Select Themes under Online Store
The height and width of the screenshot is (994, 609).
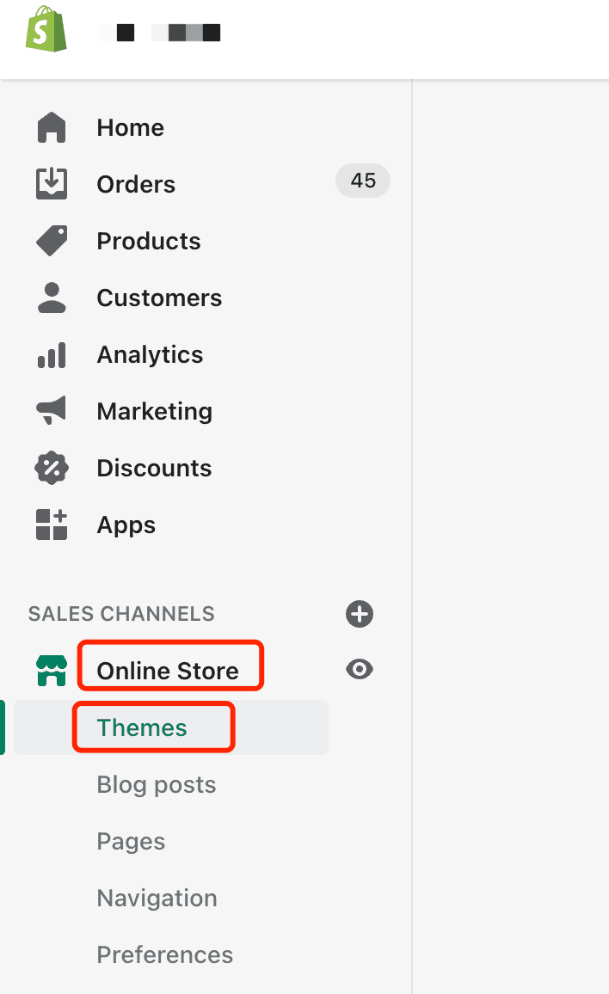pyautogui.click(x=141, y=727)
